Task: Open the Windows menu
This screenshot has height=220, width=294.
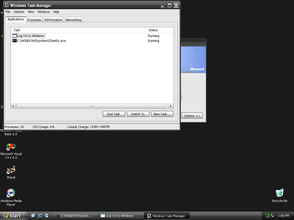Action: click(x=44, y=12)
